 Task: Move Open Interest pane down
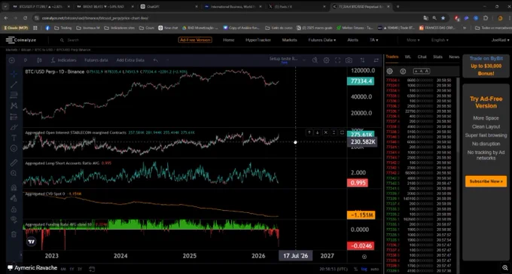(318, 132)
